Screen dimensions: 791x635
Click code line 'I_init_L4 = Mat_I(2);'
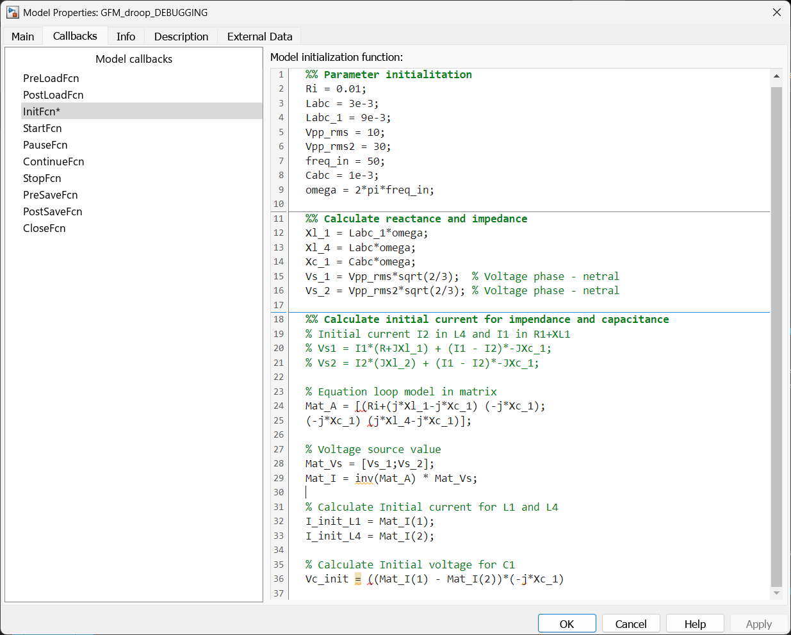[370, 536]
